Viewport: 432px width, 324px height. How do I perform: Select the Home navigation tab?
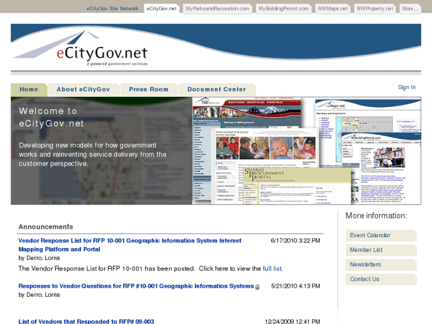point(29,90)
